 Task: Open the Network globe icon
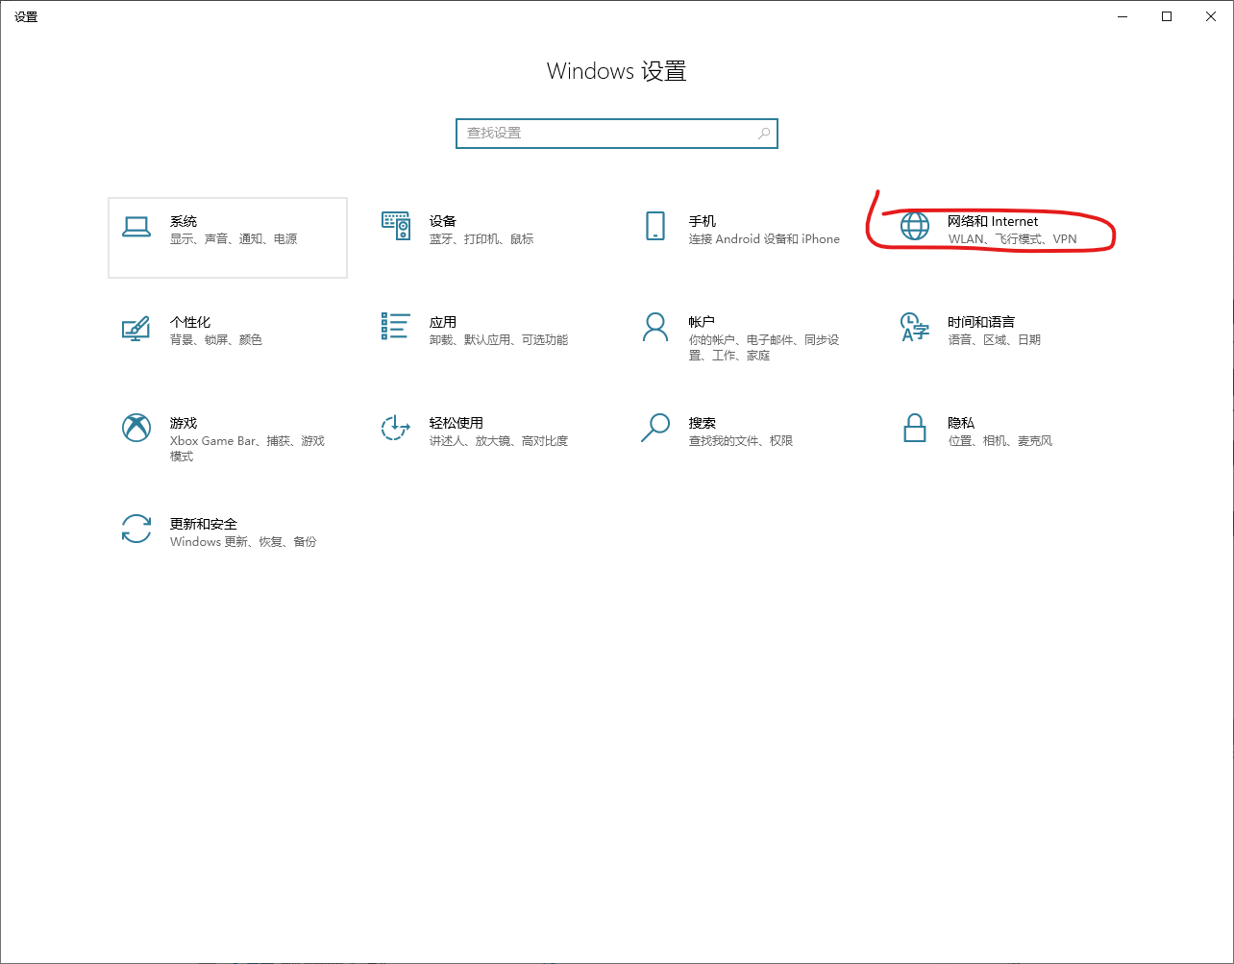915,227
